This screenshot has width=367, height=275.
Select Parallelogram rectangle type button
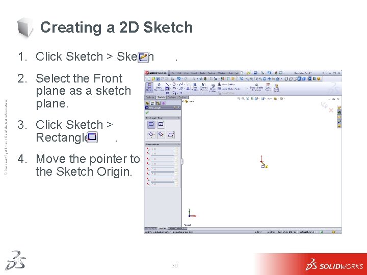[x=171, y=134]
